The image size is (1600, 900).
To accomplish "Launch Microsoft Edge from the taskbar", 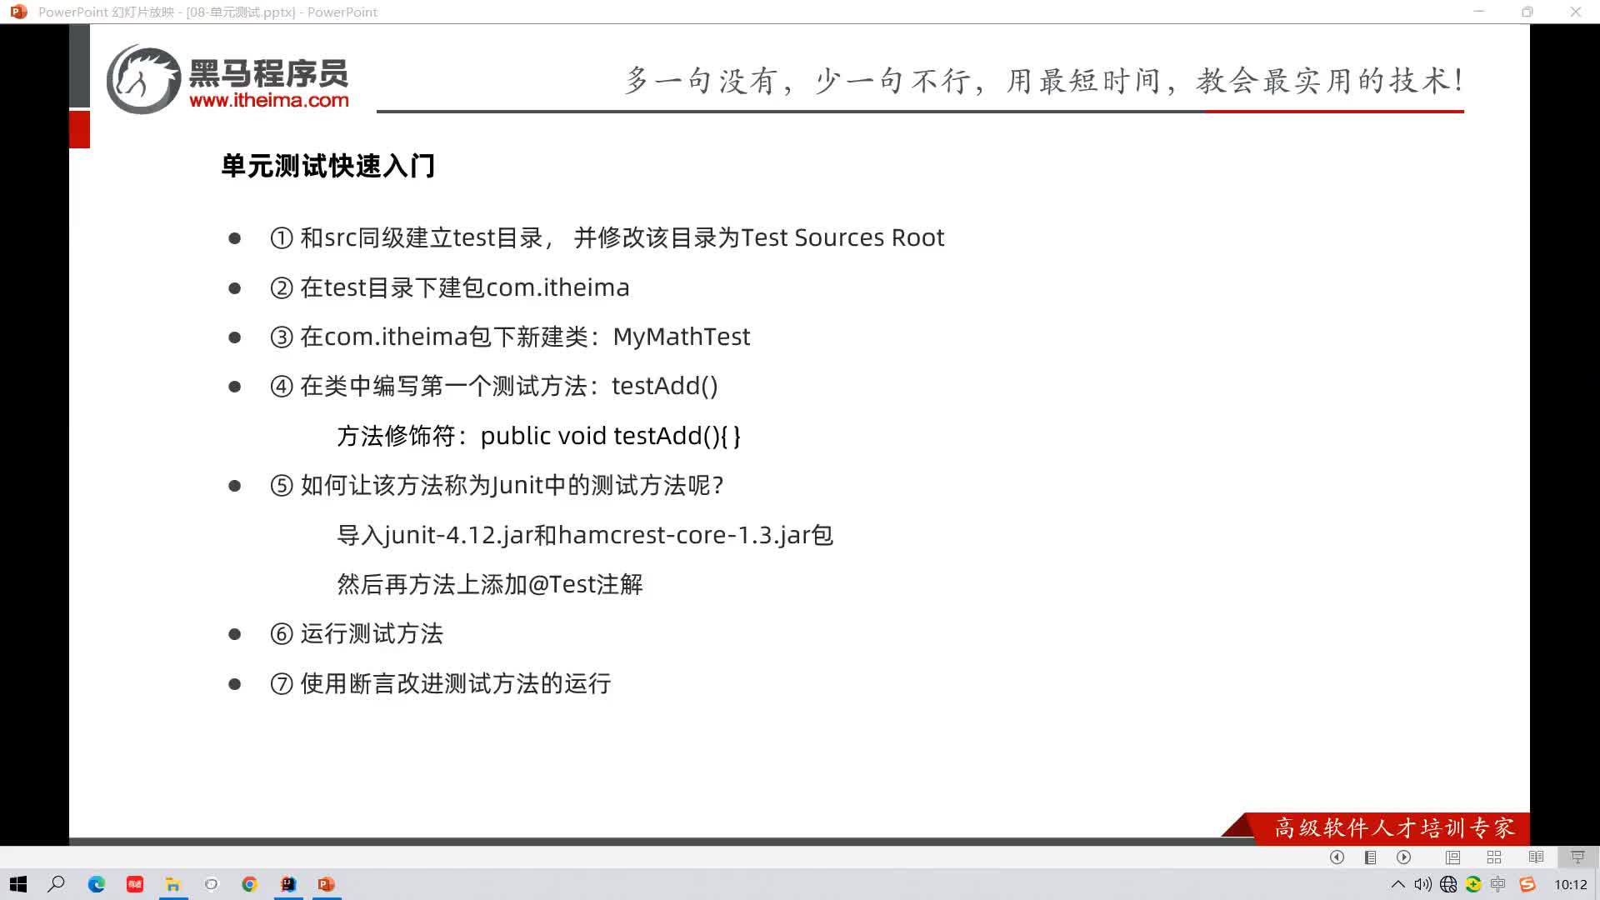I will [97, 884].
